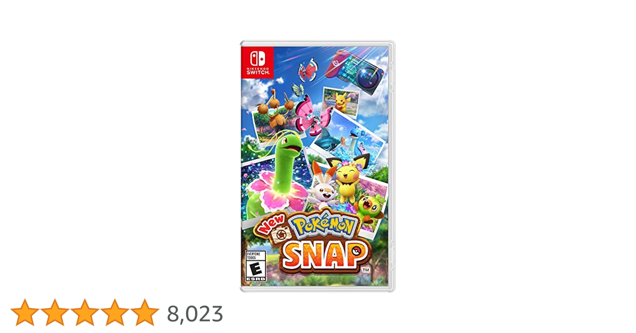Click the ESRB Everyone rating badge
The height and width of the screenshot is (333, 636).
point(256,266)
